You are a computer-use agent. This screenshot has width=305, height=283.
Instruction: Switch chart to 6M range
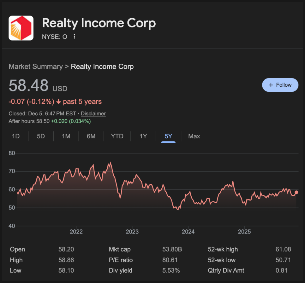(x=91, y=136)
